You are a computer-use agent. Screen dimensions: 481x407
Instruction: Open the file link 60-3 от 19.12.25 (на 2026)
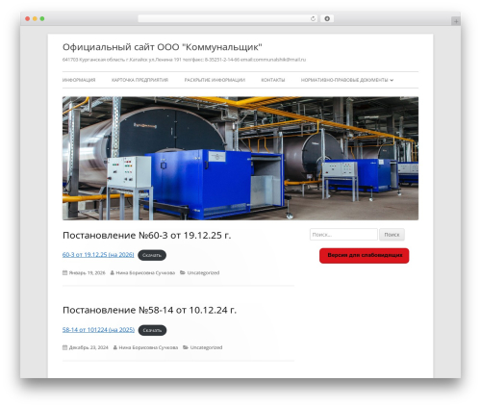(x=98, y=255)
